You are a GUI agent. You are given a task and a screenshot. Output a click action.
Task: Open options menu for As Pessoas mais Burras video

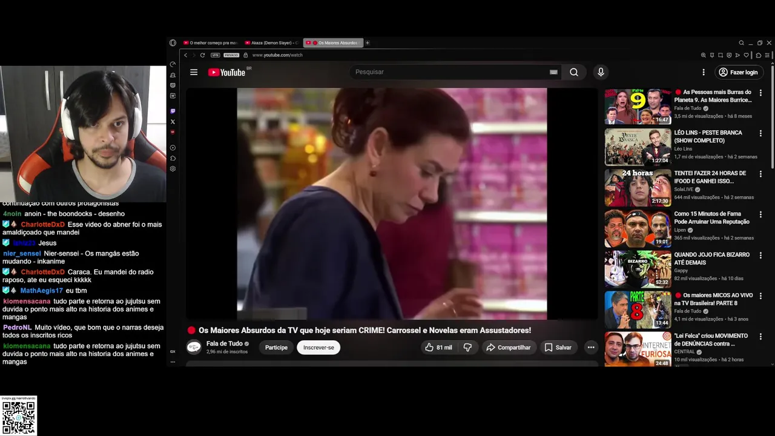tap(760, 93)
